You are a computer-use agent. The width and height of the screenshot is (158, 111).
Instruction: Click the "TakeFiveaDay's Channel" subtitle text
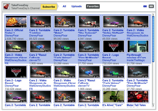click(25, 8)
